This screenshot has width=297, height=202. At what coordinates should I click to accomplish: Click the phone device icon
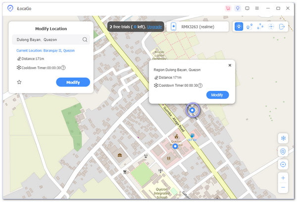pos(174,27)
